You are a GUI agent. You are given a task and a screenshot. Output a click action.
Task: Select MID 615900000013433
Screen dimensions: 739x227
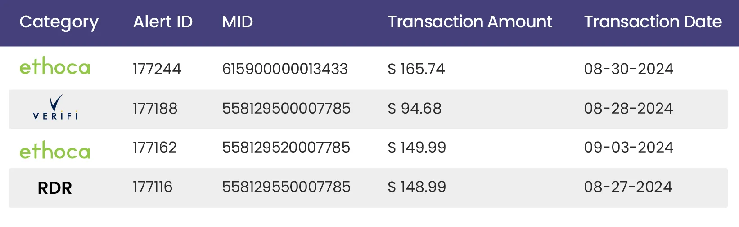point(285,69)
